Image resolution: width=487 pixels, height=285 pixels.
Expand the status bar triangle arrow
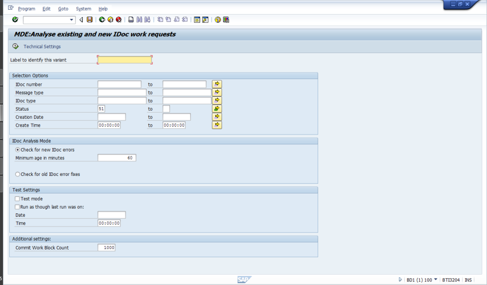coord(400,280)
